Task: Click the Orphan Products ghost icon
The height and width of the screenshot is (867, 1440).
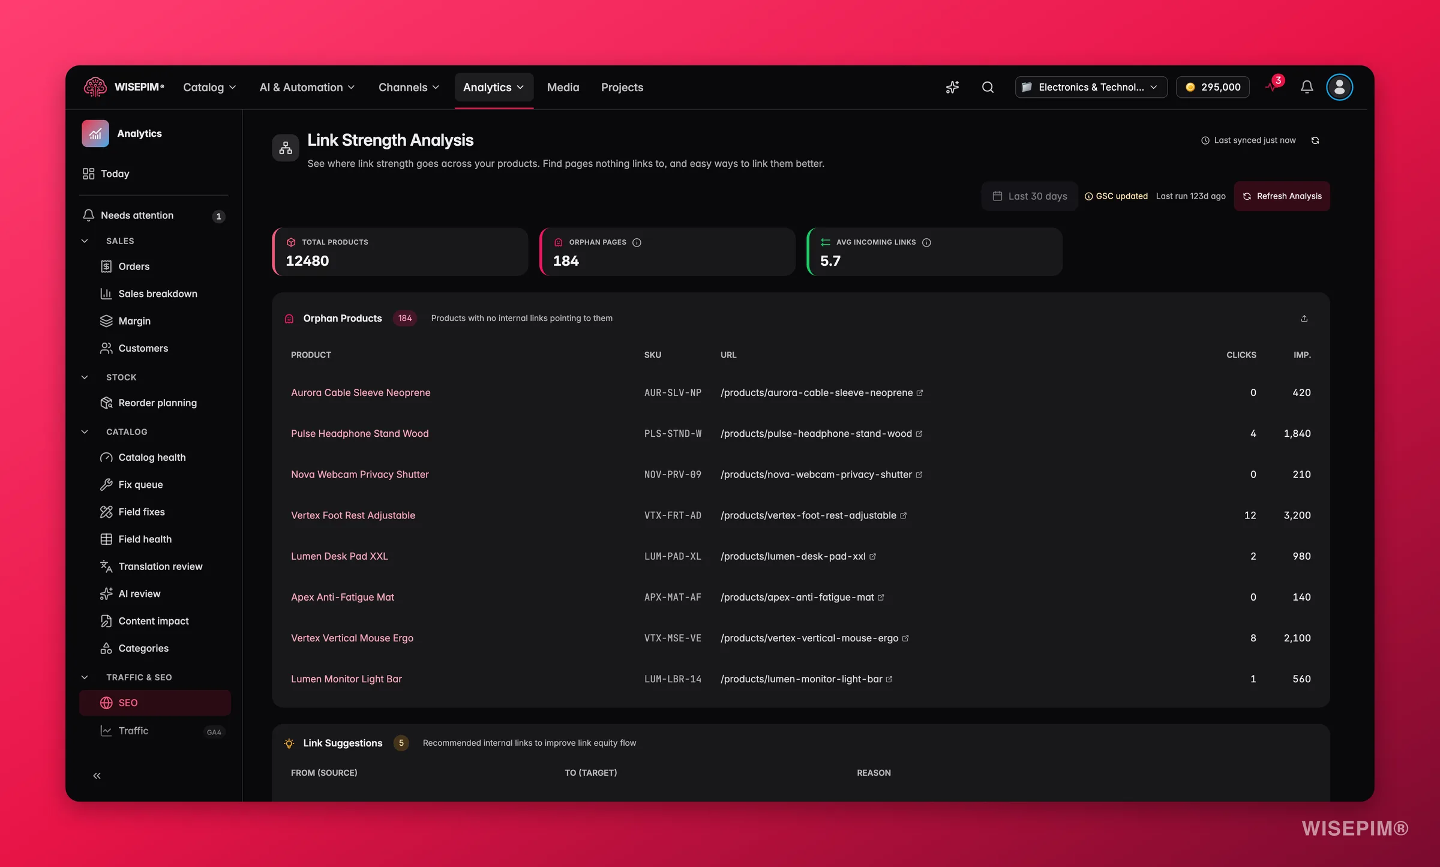Action: click(289, 319)
